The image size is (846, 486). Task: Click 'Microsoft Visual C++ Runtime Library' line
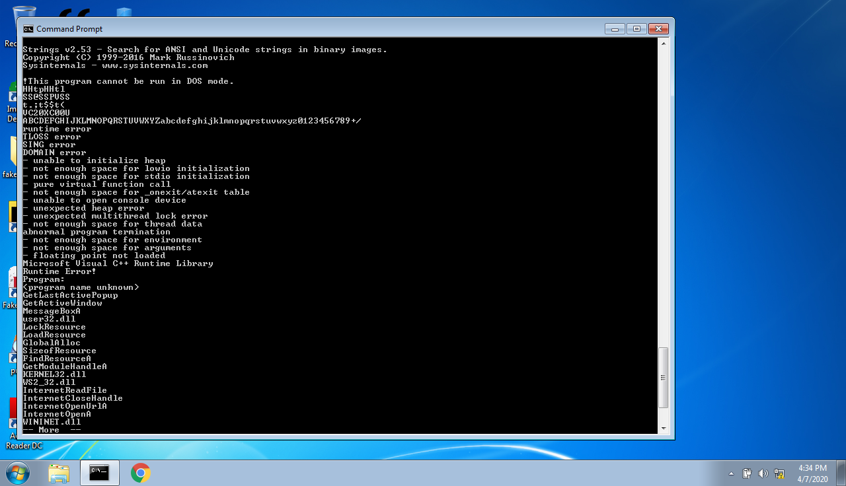[118, 263]
